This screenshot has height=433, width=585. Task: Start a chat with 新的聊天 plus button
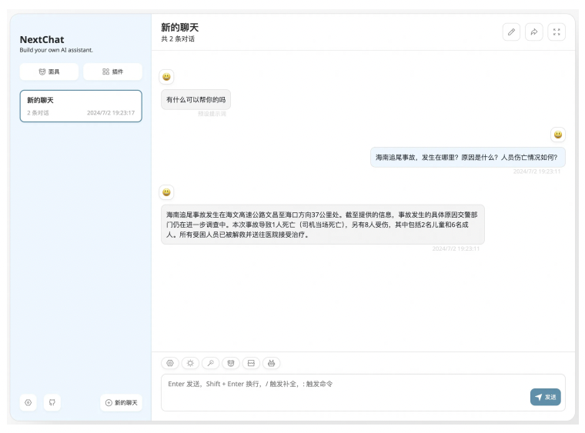click(122, 402)
